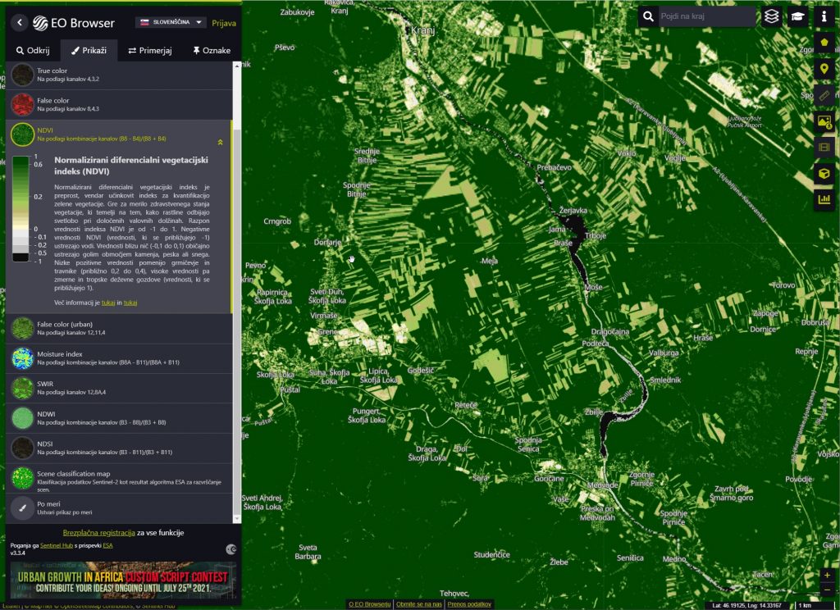Click the Prebačevo label on map

click(x=554, y=167)
